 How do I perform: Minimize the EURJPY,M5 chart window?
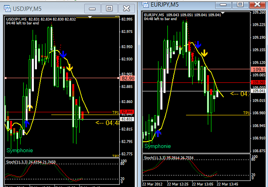click(223, 5)
